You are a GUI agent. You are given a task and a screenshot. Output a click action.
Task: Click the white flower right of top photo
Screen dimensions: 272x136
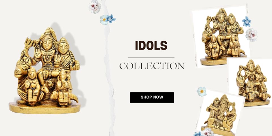tap(251, 35)
